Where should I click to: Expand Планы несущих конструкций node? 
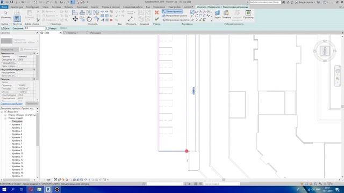click(5, 115)
